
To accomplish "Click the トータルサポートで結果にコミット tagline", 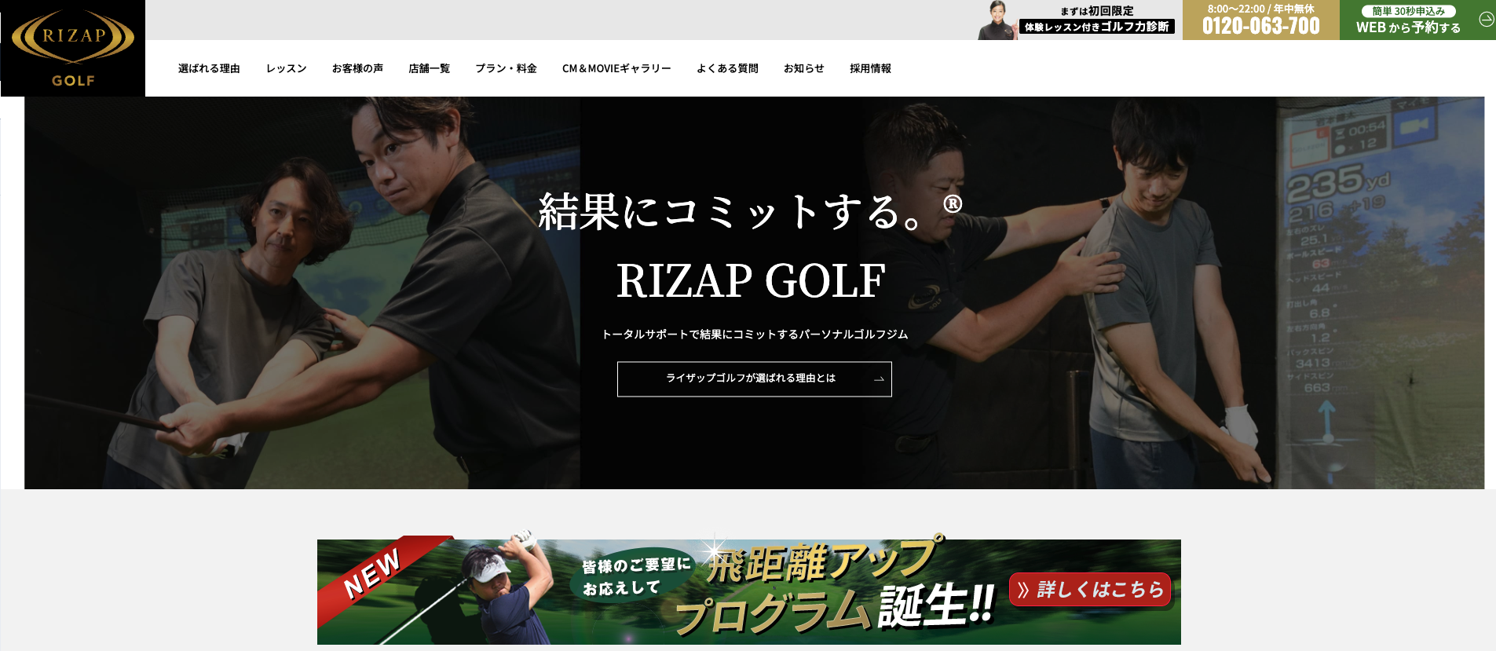I will coord(755,335).
